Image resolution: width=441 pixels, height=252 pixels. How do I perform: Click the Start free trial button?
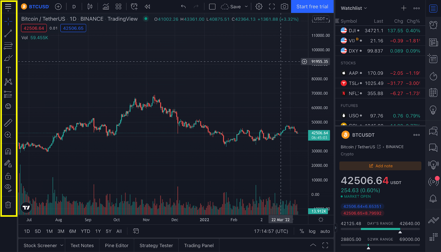pos(312,6)
